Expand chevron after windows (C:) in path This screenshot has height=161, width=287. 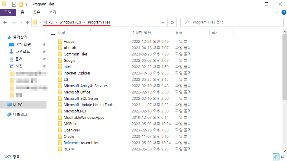84,22
